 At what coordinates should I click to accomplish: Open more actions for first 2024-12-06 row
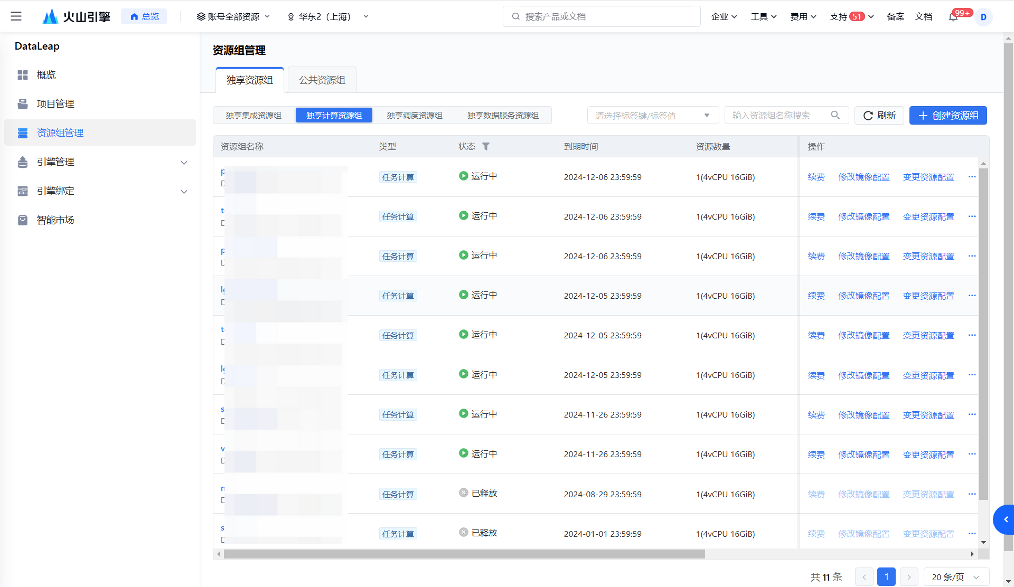pos(972,177)
